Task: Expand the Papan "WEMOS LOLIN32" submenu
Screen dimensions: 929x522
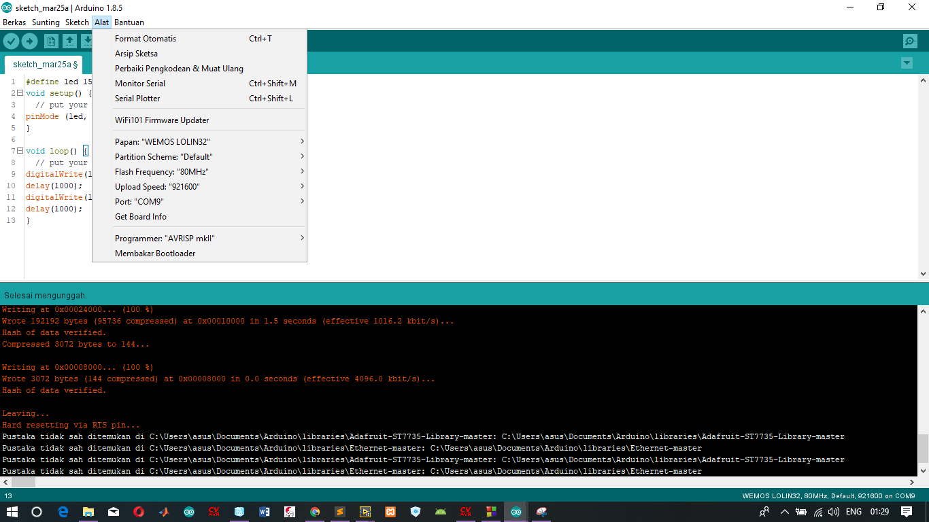Action: 199,142
